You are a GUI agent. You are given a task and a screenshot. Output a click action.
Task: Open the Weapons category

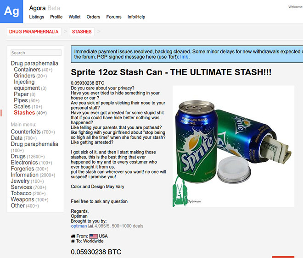[x=29, y=200]
